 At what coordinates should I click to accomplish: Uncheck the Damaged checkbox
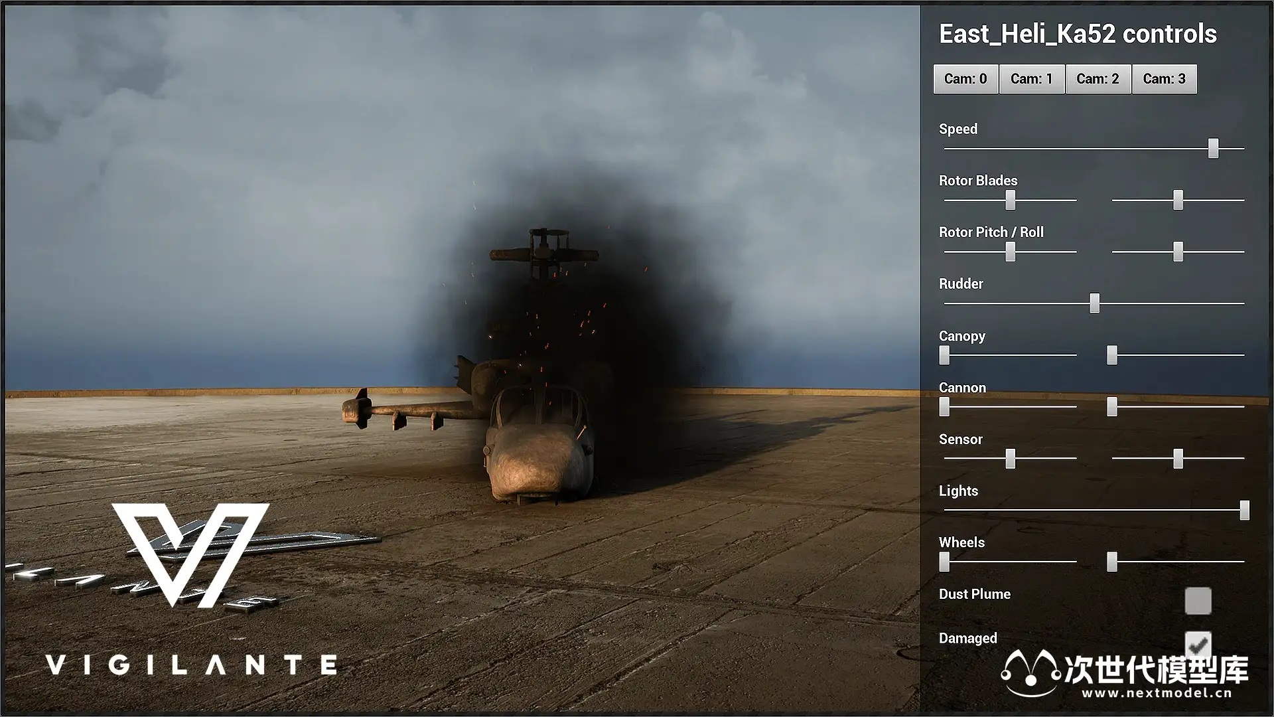point(1198,643)
